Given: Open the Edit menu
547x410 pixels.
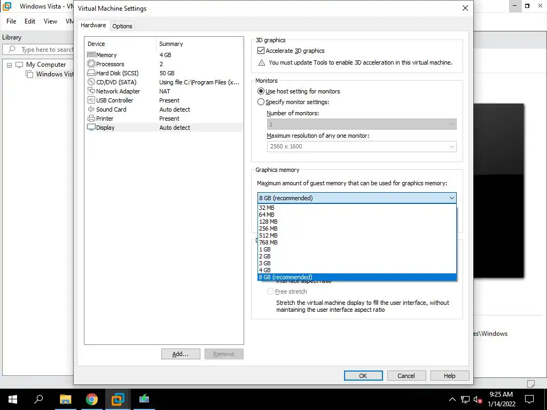Looking at the screenshot, I should 30,21.
